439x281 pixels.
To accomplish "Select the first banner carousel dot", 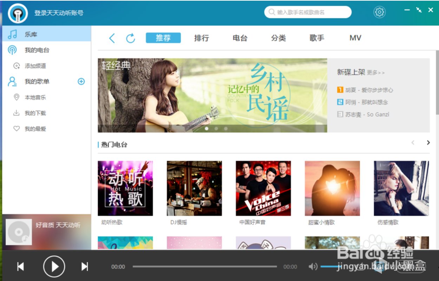I will coord(207,129).
